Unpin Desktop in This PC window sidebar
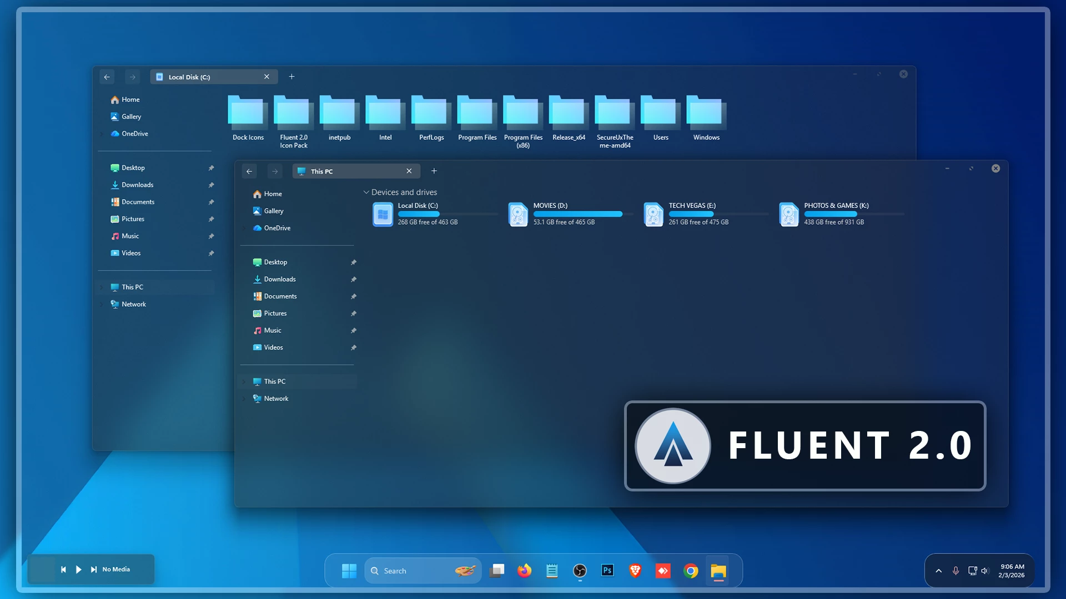The width and height of the screenshot is (1066, 599). (354, 262)
